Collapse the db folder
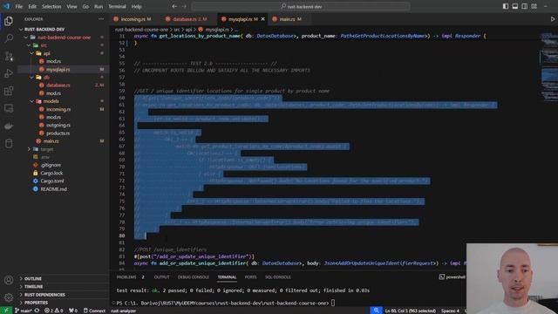Screen dimensions: 558x314 click(32, 78)
